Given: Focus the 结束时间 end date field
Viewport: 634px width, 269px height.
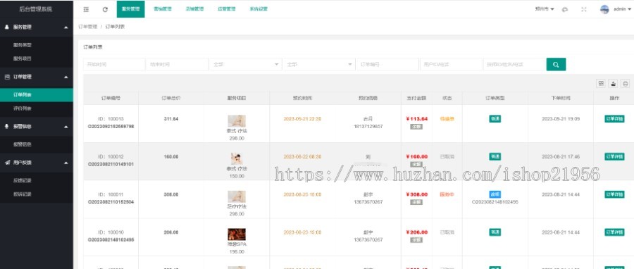Looking at the screenshot, I should point(177,64).
